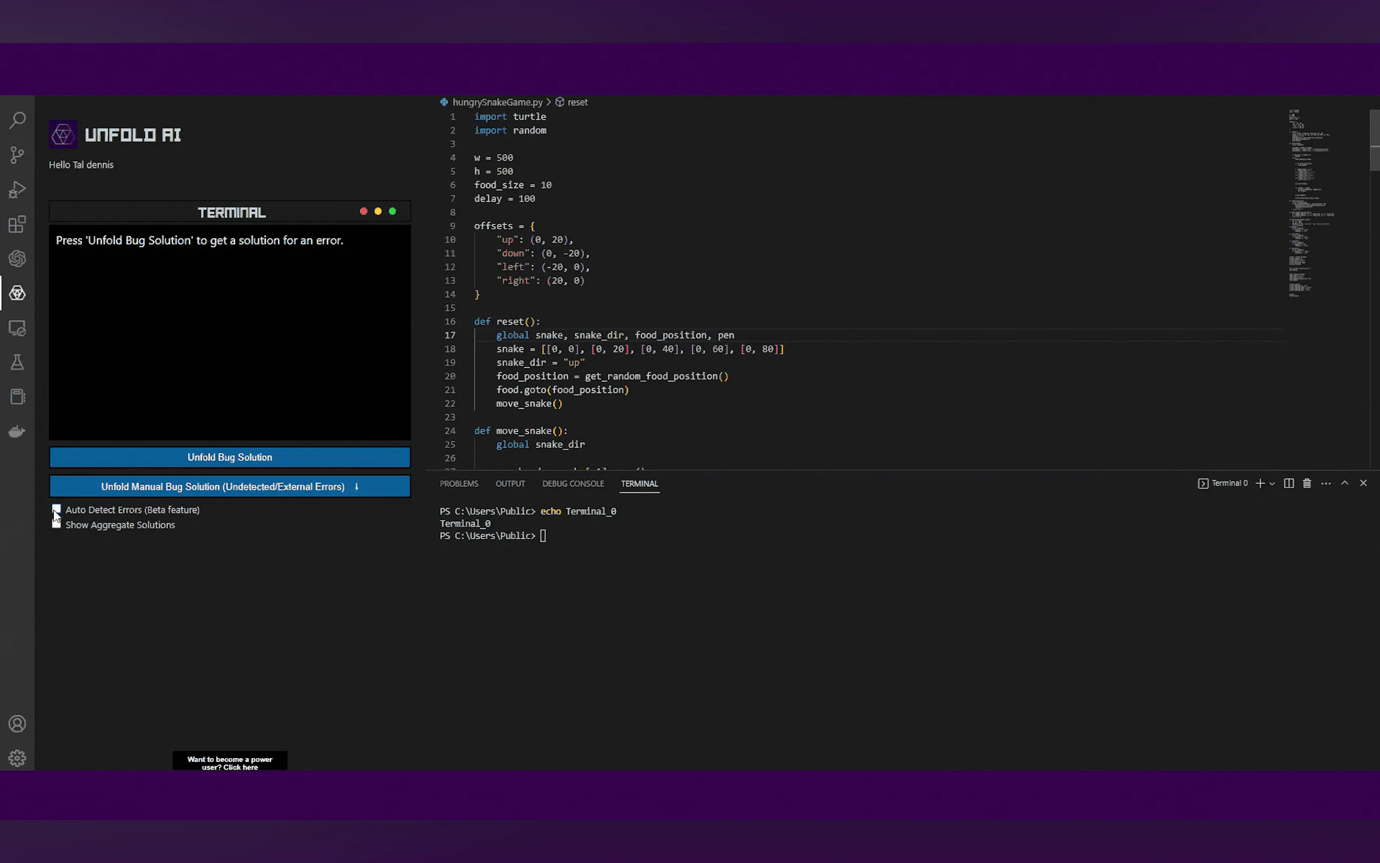Kill terminal with the trash icon
Image resolution: width=1380 pixels, height=863 pixels.
[1307, 484]
